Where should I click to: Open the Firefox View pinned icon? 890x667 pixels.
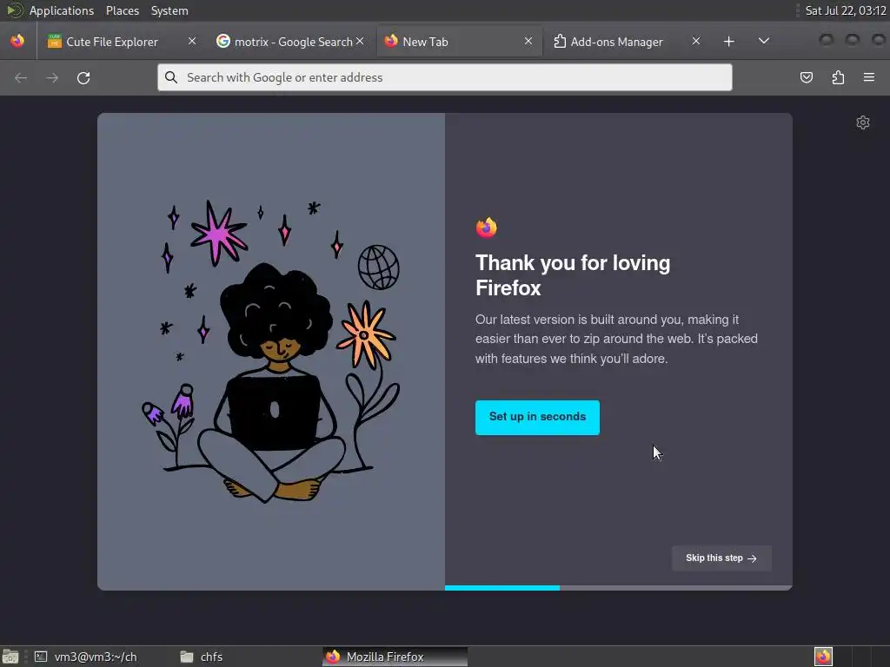[x=17, y=41]
